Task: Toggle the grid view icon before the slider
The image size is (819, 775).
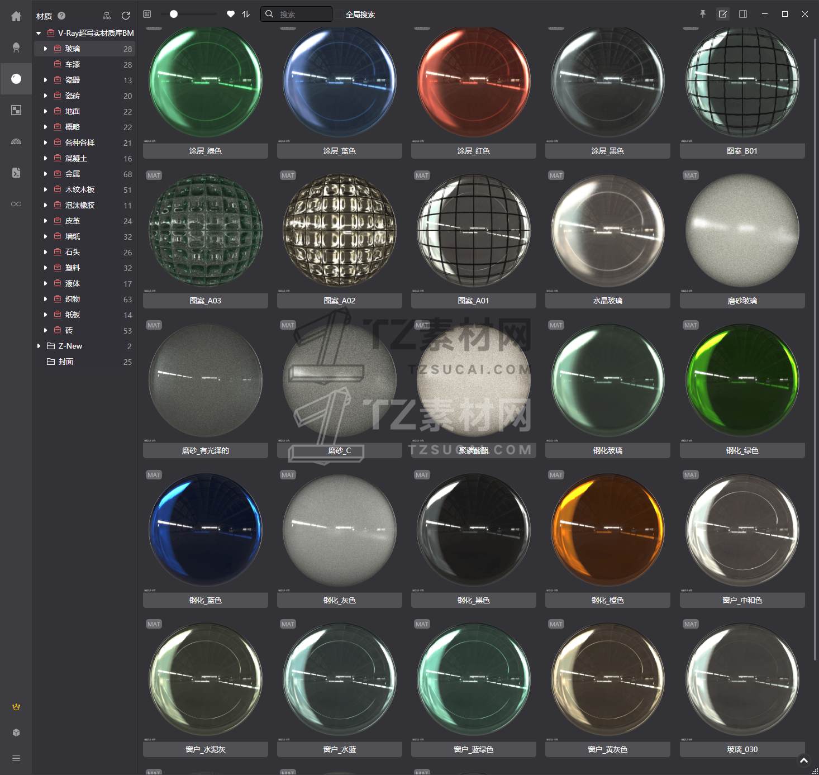Action: point(147,14)
